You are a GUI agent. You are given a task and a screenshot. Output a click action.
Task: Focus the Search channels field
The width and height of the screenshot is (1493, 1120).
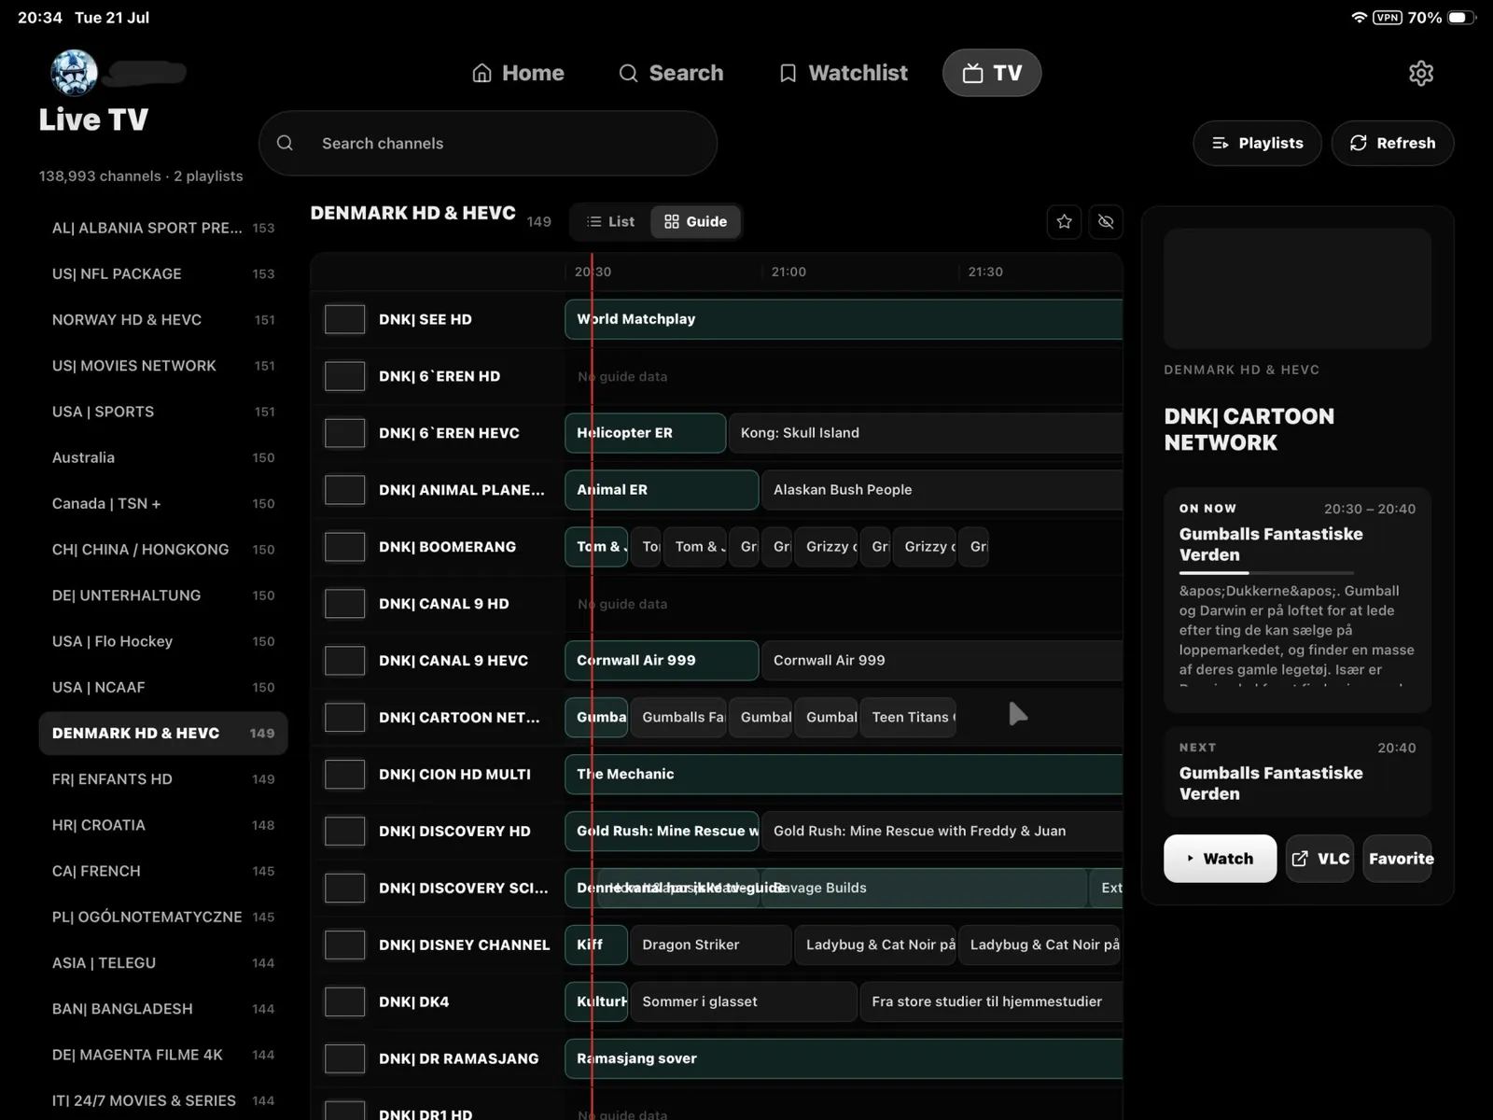(x=488, y=143)
